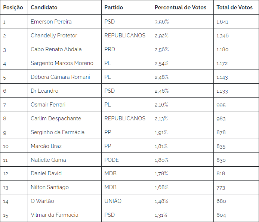Screen dimensions: 259x222
Task: Click Sargento Marcos Moreno's name
Action: click(62, 63)
